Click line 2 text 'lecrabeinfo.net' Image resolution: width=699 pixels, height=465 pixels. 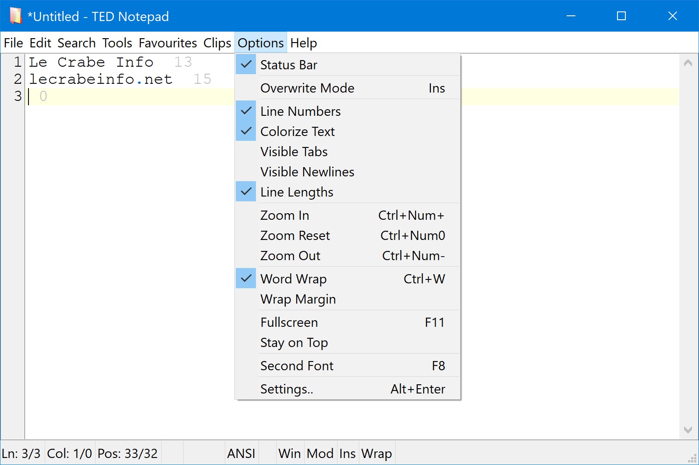pos(101,79)
